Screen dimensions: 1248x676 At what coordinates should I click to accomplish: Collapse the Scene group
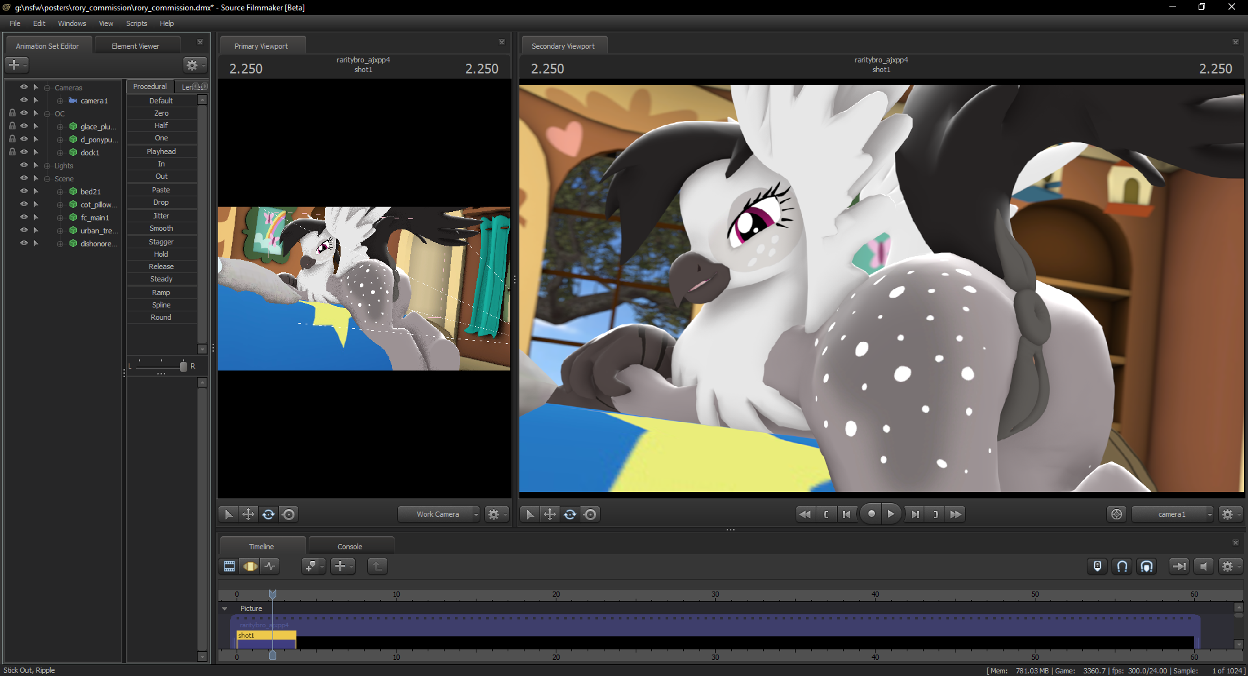click(x=47, y=179)
